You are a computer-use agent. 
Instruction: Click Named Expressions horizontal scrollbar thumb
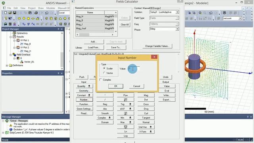84,35
